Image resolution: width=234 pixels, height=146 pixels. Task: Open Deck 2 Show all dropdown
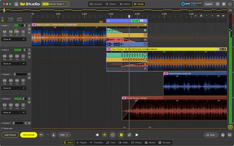(x=14, y=64)
